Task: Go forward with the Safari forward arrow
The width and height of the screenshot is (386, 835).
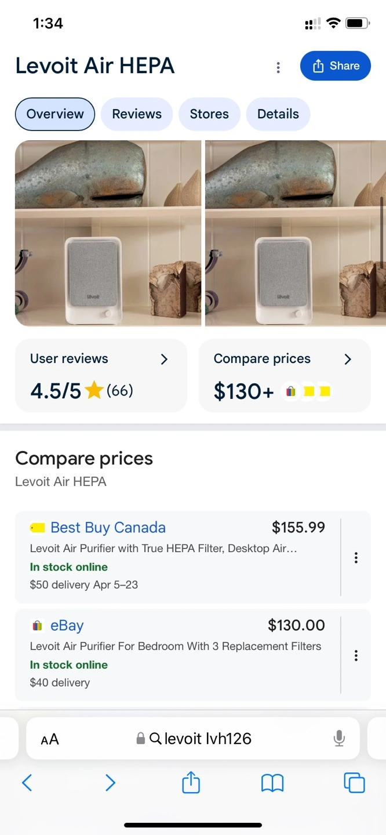Action: click(x=110, y=783)
